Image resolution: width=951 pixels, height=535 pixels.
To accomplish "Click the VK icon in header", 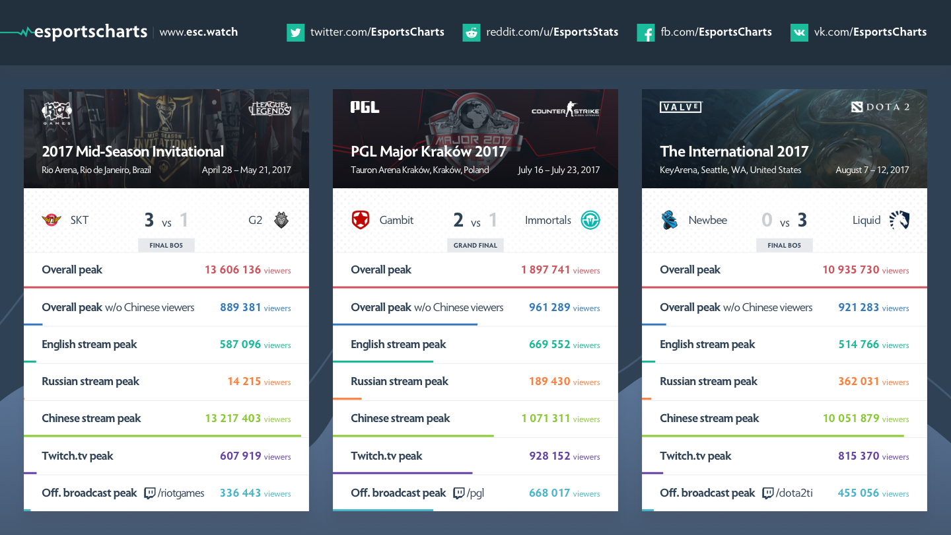I will click(x=799, y=32).
